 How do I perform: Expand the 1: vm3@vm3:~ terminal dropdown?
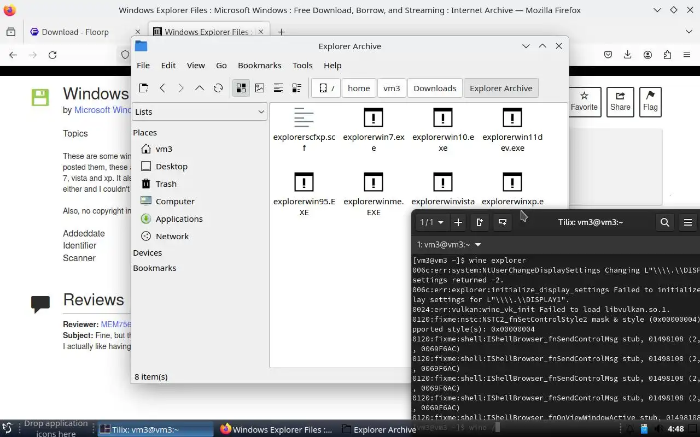(x=449, y=245)
